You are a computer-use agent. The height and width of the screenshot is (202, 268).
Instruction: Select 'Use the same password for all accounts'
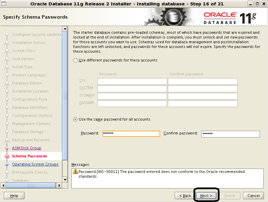tap(75, 119)
